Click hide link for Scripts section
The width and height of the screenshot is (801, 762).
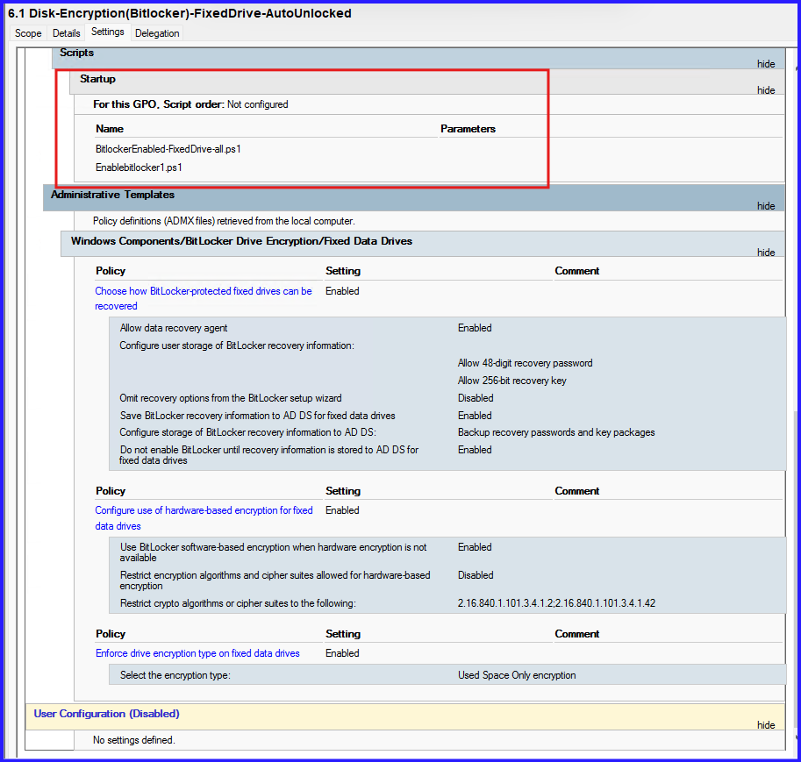(765, 64)
